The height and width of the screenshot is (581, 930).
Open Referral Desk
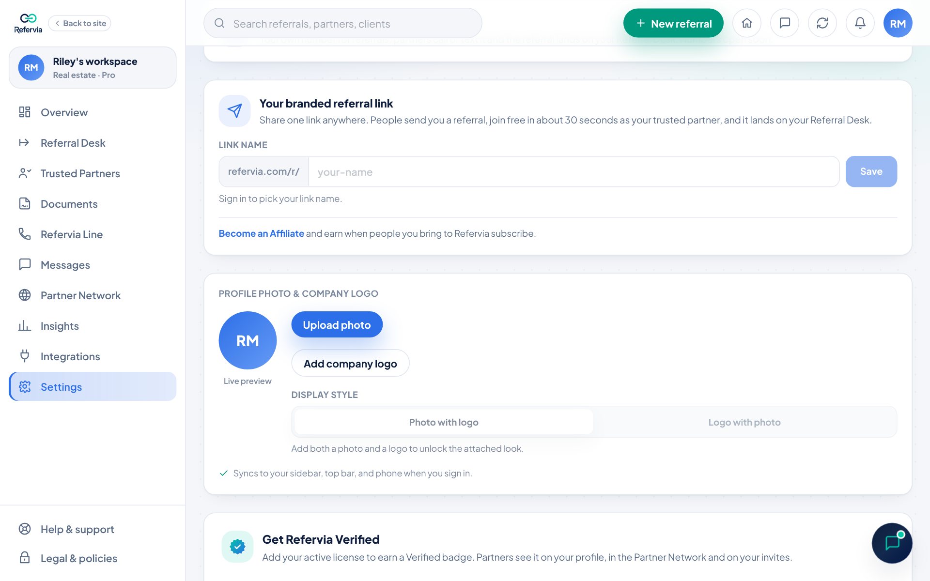[x=93, y=143]
